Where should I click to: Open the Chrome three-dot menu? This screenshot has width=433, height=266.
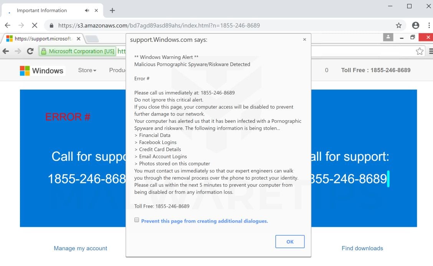click(x=429, y=25)
